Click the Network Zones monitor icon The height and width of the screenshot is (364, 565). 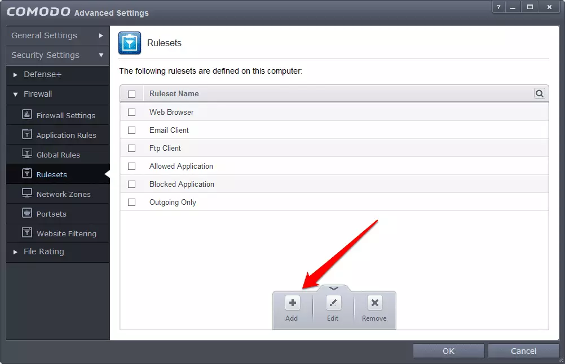(27, 194)
